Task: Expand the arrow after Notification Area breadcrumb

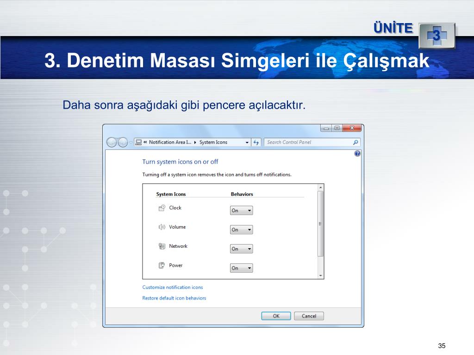Action: click(195, 142)
